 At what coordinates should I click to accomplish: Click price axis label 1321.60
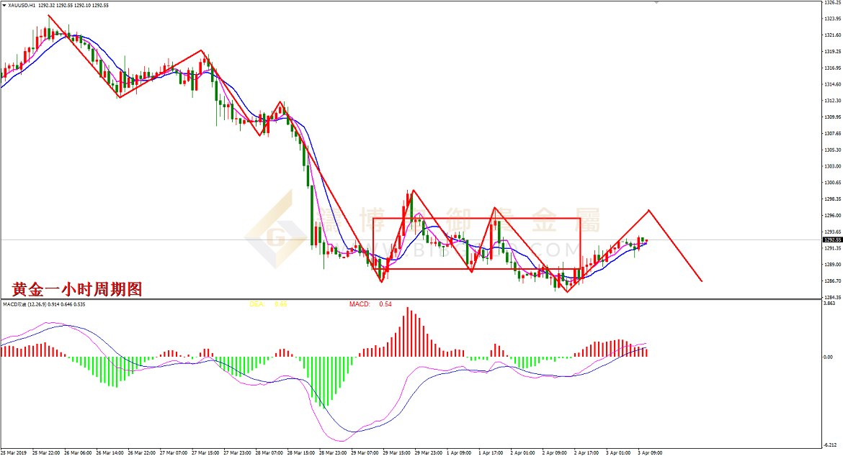pyautogui.click(x=832, y=35)
